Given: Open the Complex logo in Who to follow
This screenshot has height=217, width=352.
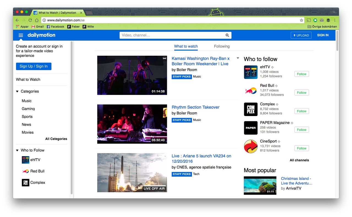Looking at the screenshot, I should (x=251, y=109).
